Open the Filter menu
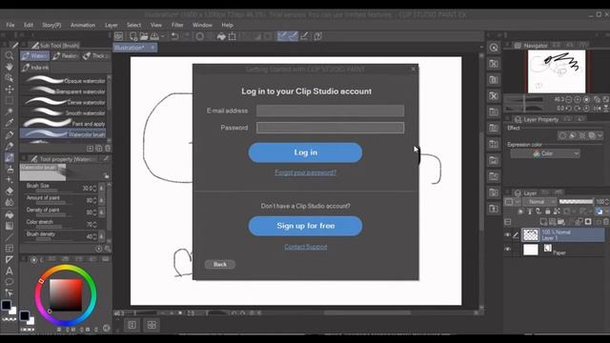 177,25
